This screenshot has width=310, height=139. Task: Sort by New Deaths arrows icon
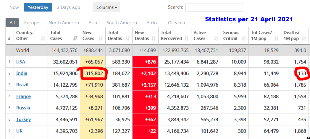click(x=154, y=38)
